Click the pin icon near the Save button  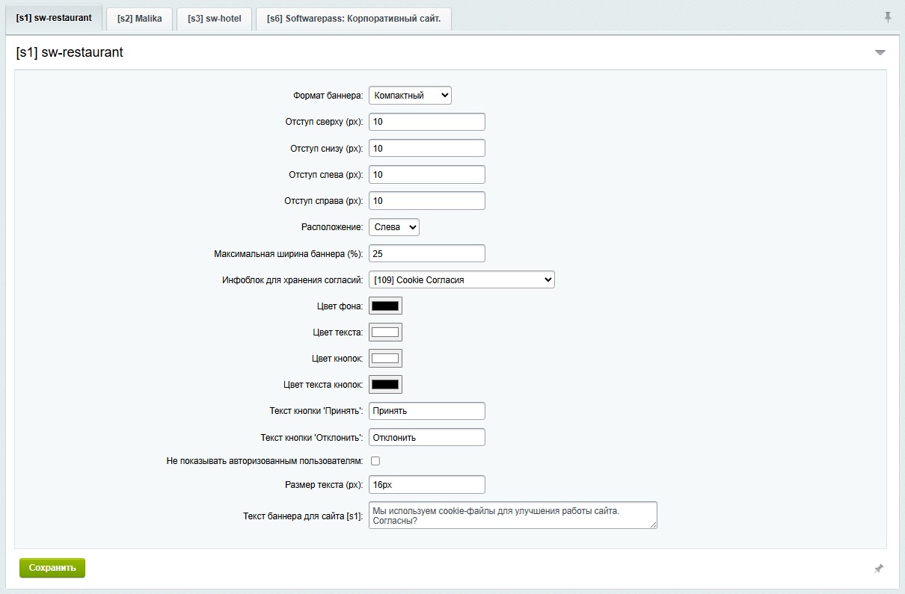(x=879, y=569)
